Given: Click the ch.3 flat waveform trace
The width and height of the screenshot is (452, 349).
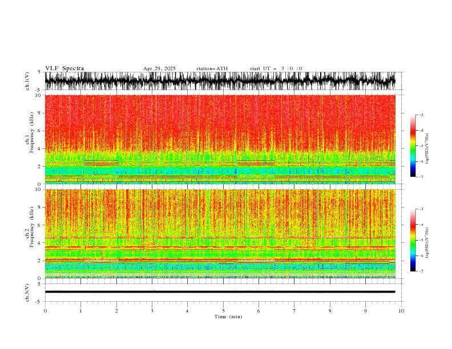Looking at the screenshot, I should click(220, 292).
